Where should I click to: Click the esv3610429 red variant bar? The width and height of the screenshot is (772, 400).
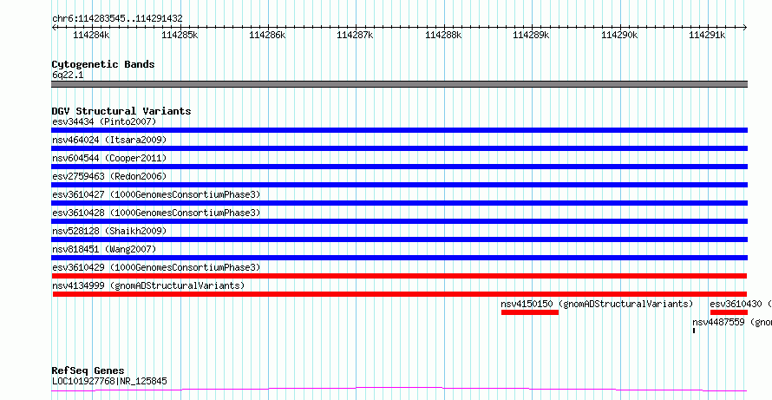pos(399,276)
